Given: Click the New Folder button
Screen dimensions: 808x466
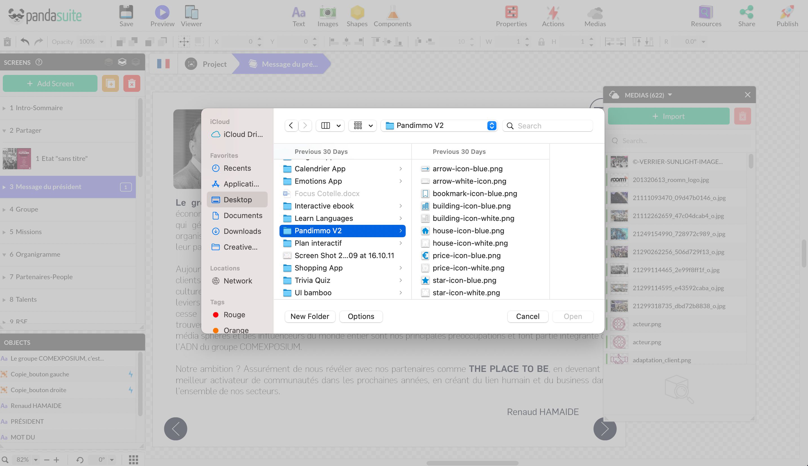Looking at the screenshot, I should point(309,316).
